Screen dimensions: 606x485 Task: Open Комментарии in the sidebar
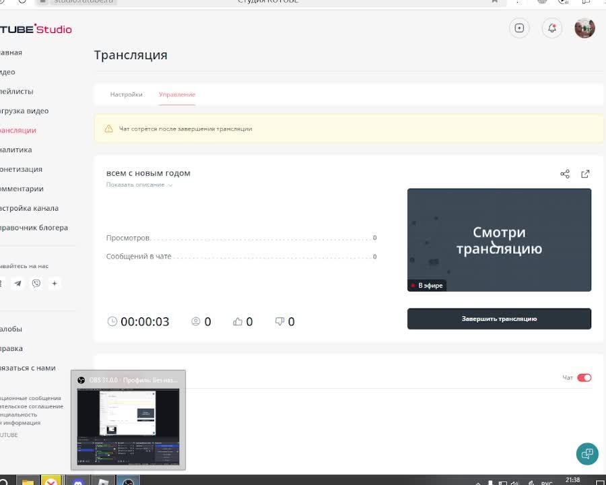click(x=22, y=189)
